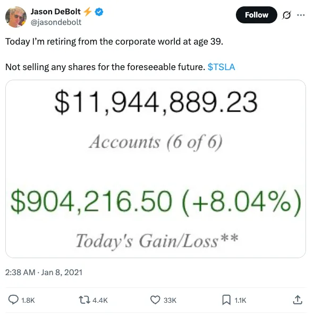This screenshot has height=315, width=314.
Task: Click the reply comment bubble icon
Action: coord(13,300)
